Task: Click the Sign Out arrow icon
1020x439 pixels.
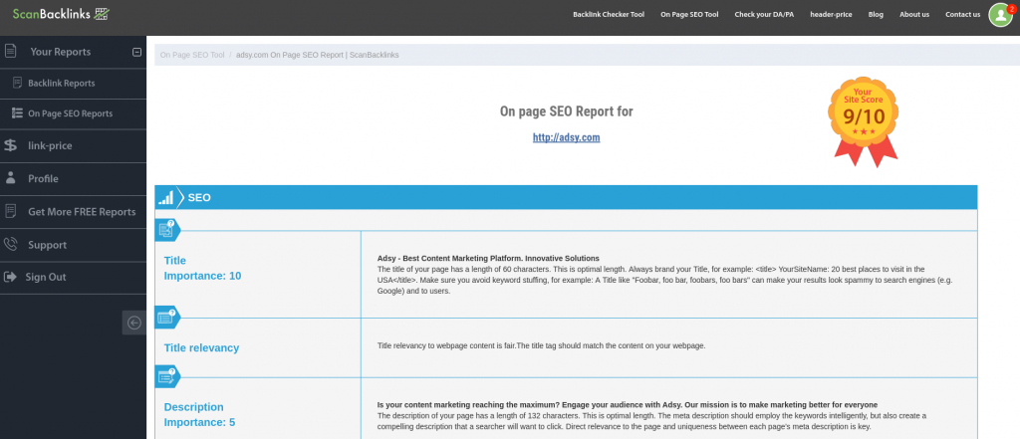Action: tap(10, 277)
